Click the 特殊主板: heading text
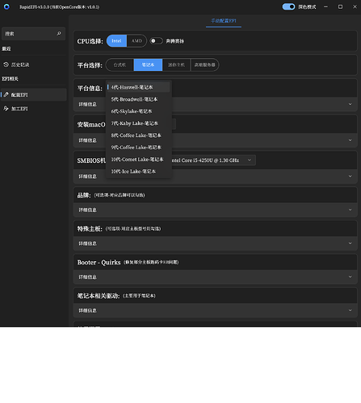Image resolution: width=361 pixels, height=403 pixels. pyautogui.click(x=90, y=229)
